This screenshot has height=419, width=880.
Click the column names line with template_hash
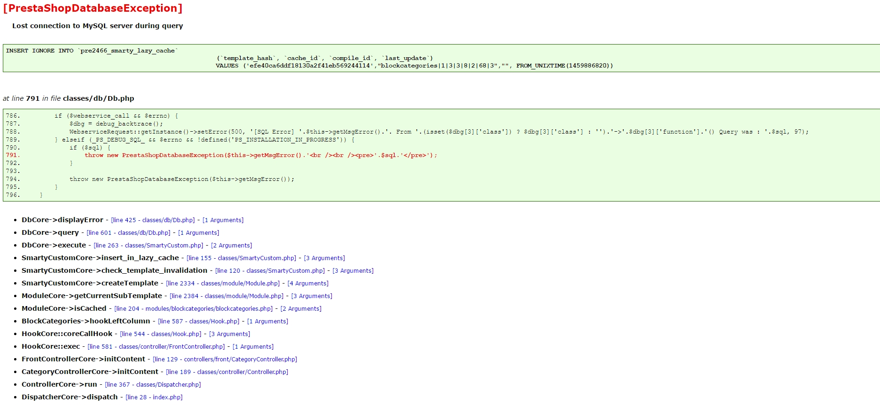(325, 58)
